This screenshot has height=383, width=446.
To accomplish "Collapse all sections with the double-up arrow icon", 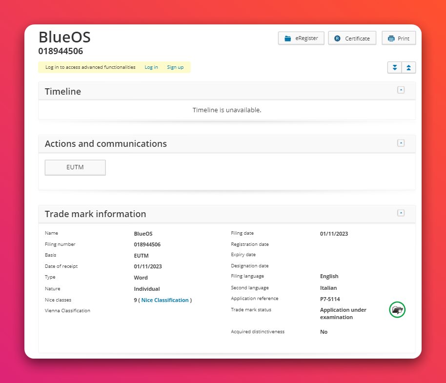I will click(408, 67).
